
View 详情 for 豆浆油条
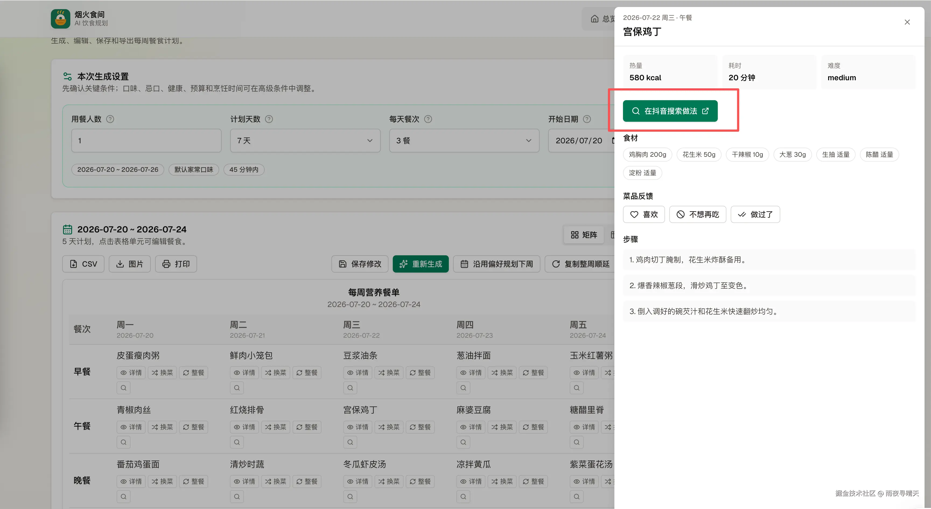(x=358, y=373)
